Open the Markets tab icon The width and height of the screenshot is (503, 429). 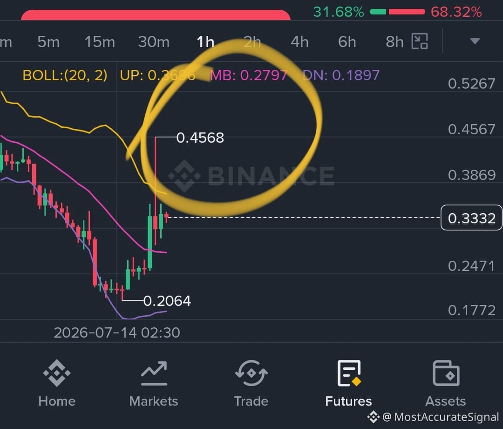click(154, 373)
